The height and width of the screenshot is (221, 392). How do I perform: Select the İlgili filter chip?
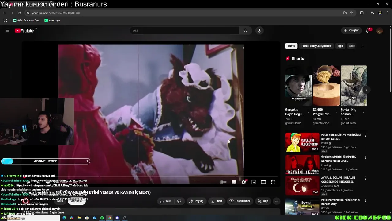coord(340,46)
